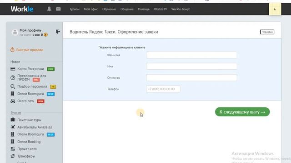The width and height of the screenshot is (291, 163).
Task: Click the orange account balance warning icon
Action: 45,35
